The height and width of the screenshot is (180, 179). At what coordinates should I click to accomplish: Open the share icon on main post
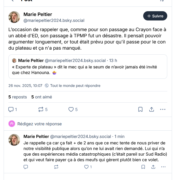pos(152,109)
